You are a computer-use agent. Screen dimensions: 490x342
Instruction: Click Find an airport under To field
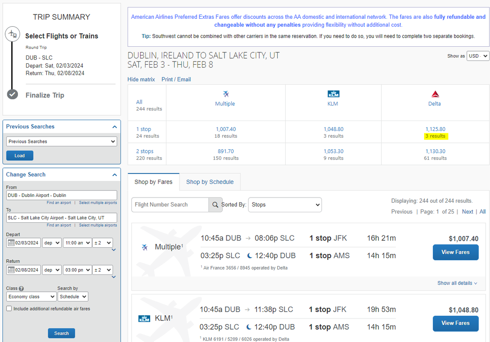tap(59, 225)
